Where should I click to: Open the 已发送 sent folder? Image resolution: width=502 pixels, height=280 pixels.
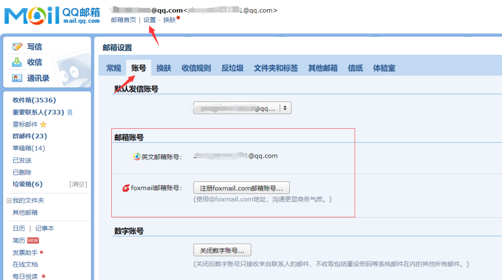22,161
